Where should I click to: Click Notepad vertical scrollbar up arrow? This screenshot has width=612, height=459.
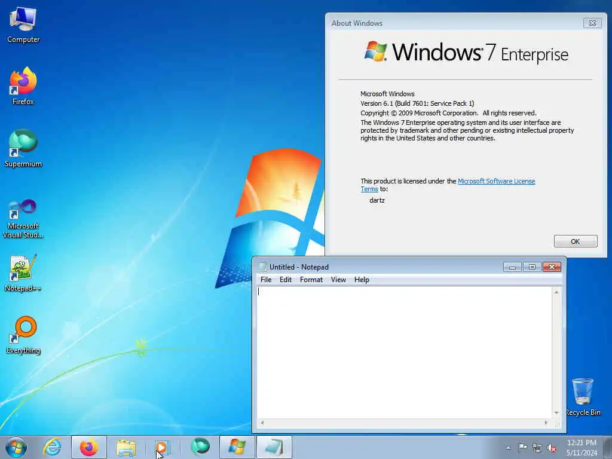point(556,292)
